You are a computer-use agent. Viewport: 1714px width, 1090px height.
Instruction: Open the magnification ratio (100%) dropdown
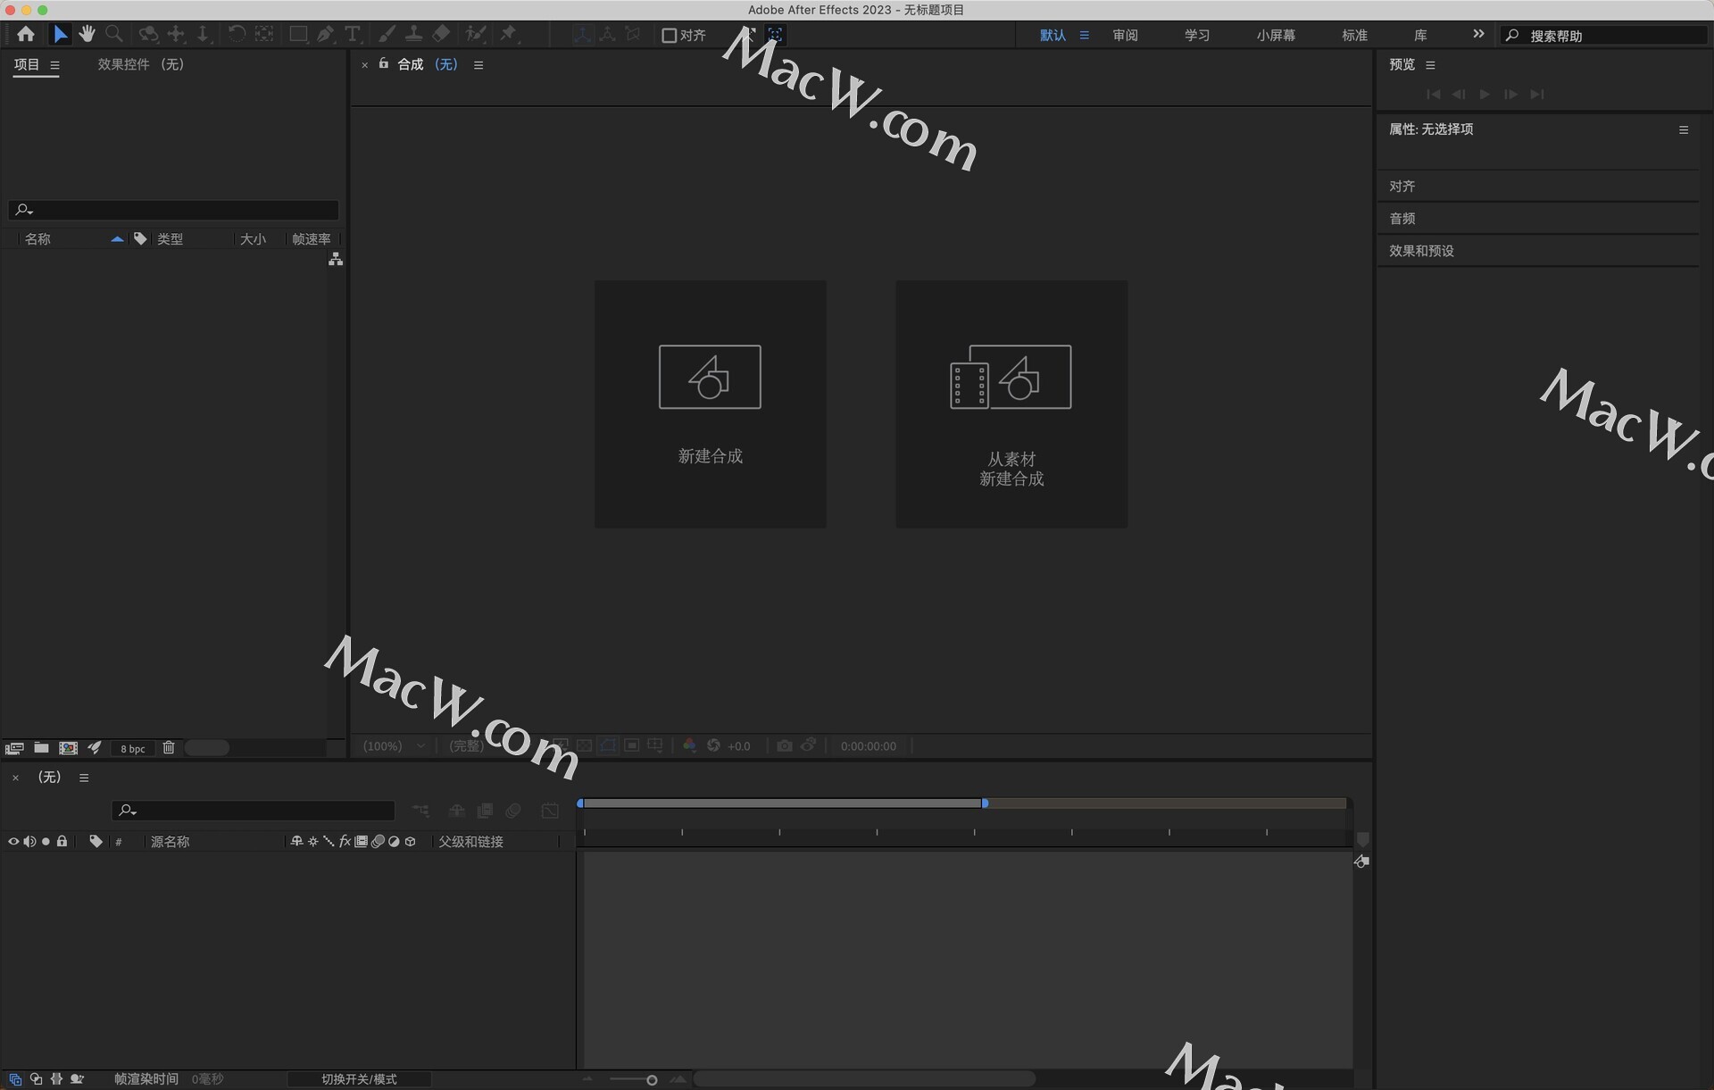point(394,746)
